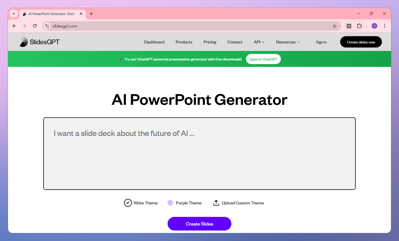Open the Products nav item

184,42
